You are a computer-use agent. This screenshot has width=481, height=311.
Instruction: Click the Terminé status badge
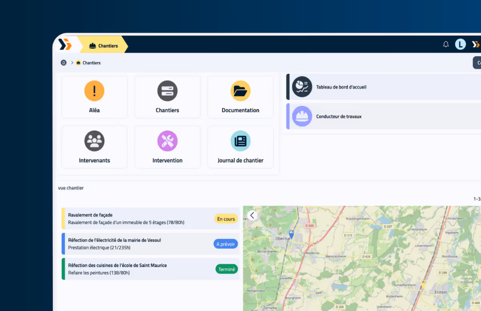click(226, 269)
